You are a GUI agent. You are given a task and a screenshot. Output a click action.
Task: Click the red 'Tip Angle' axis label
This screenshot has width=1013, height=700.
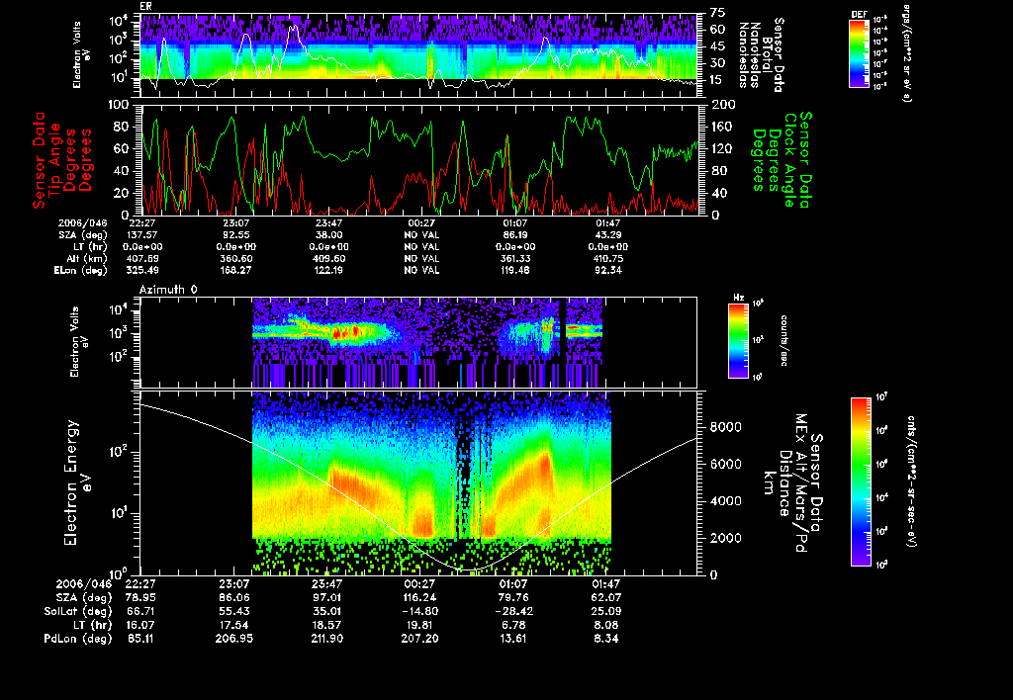[x=55, y=160]
